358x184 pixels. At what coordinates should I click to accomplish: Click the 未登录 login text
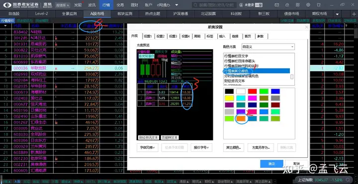249,5
